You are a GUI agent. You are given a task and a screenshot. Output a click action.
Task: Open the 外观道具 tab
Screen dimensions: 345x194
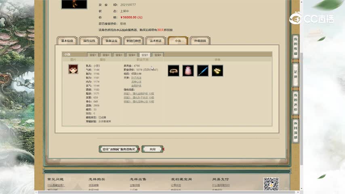pos(200,41)
